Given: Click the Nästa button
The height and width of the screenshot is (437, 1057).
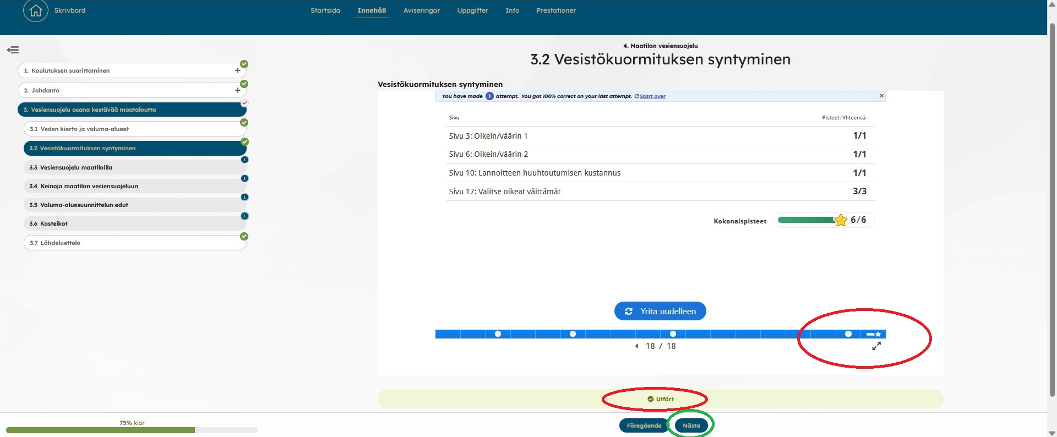Looking at the screenshot, I should [691, 425].
